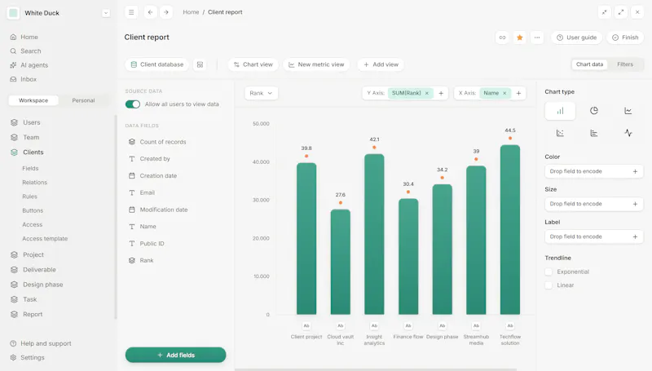Click plus icon in Size field box
Image resolution: width=652 pixels, height=371 pixels.
[635, 204]
